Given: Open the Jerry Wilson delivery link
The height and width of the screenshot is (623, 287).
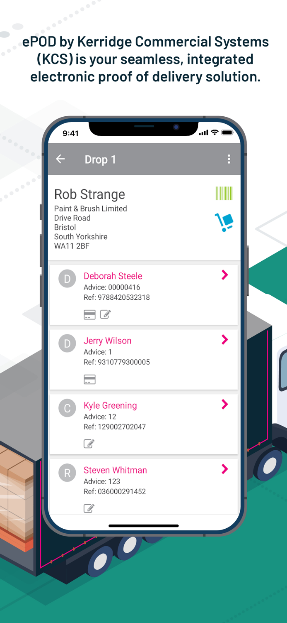Looking at the screenshot, I should 107,341.
